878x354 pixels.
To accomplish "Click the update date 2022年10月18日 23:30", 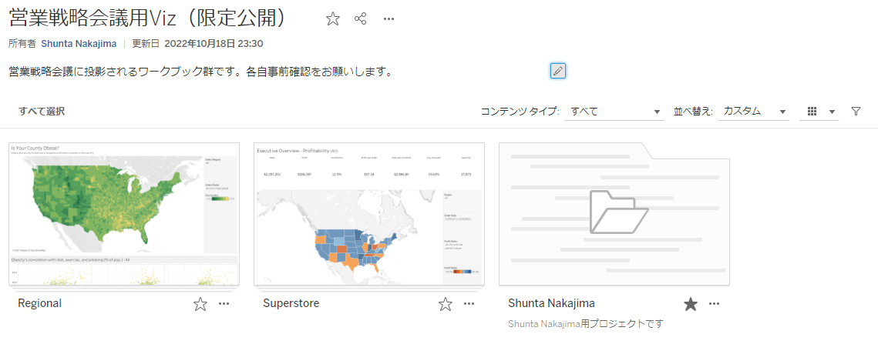I will point(214,44).
